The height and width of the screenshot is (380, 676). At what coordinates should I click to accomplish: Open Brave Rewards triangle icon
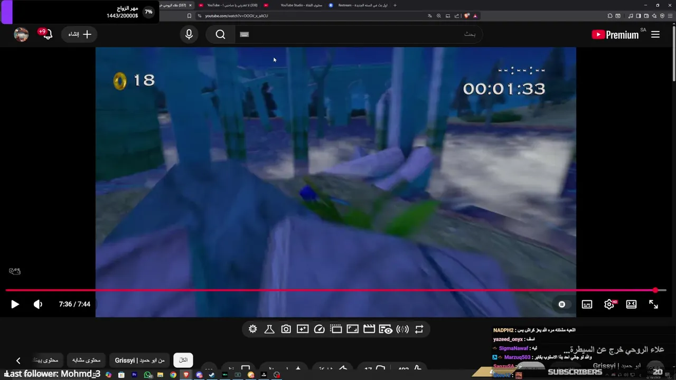pyautogui.click(x=475, y=16)
